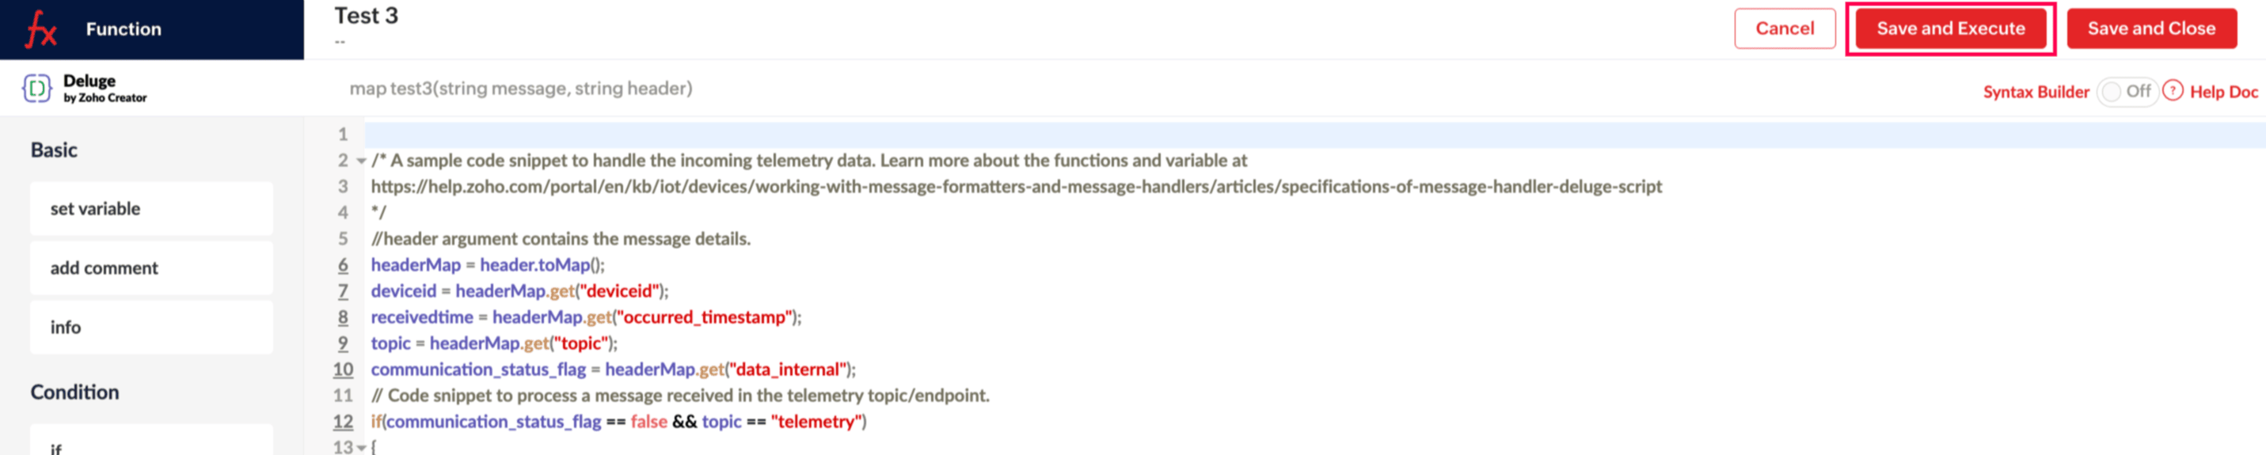
Task: Select the set variable block
Action: coord(151,208)
